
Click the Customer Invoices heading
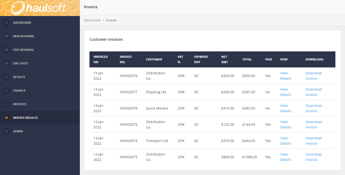coord(106,39)
